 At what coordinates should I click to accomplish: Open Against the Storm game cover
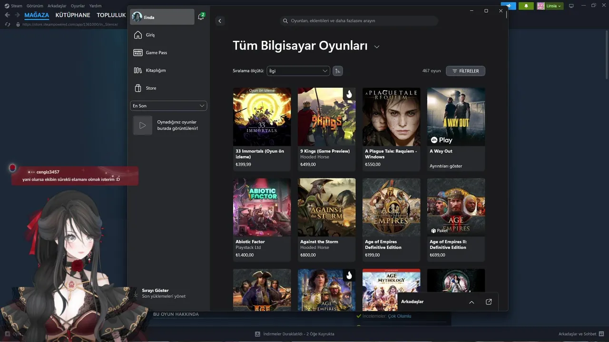326,208
